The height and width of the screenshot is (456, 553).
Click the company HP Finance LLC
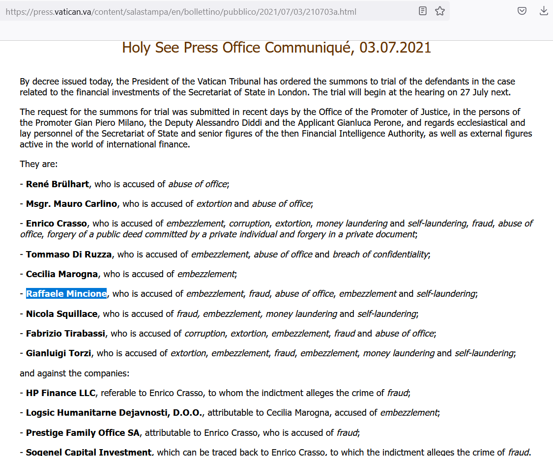[x=60, y=393]
